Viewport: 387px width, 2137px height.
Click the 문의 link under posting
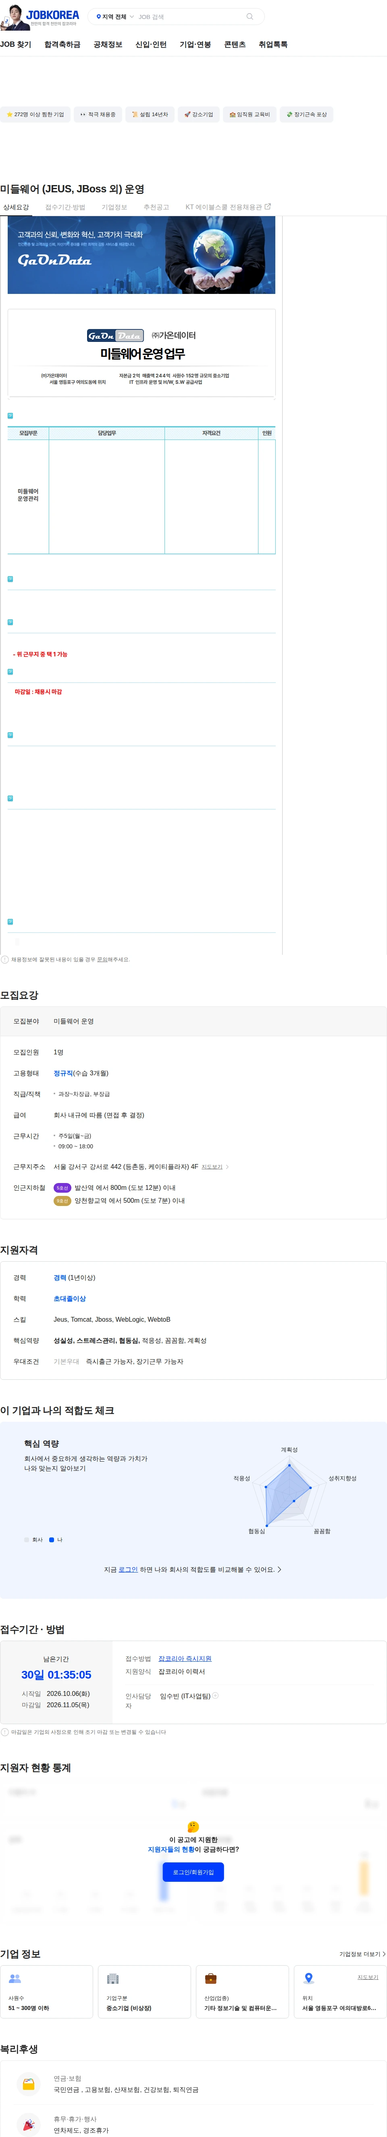tap(102, 959)
